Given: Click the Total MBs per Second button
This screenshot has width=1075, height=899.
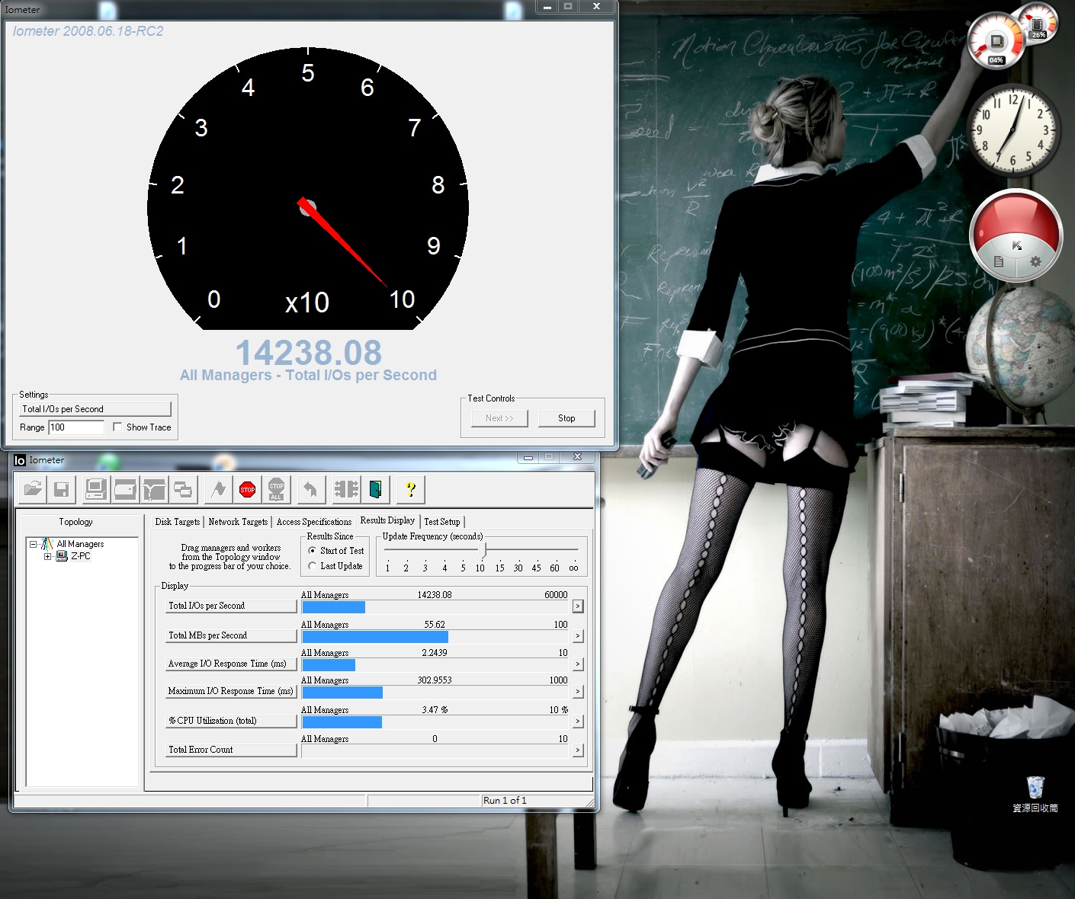Looking at the screenshot, I should point(231,635).
